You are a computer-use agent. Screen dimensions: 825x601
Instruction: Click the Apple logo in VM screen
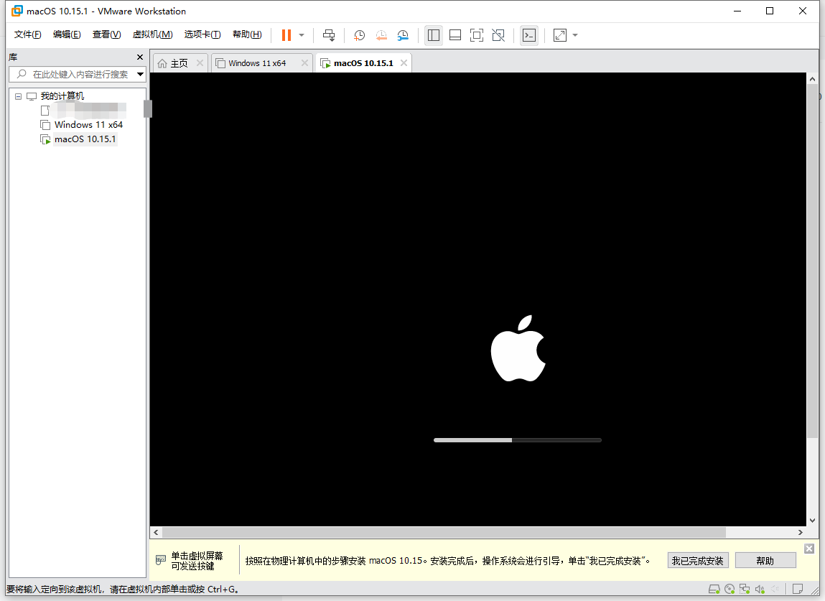coord(518,348)
